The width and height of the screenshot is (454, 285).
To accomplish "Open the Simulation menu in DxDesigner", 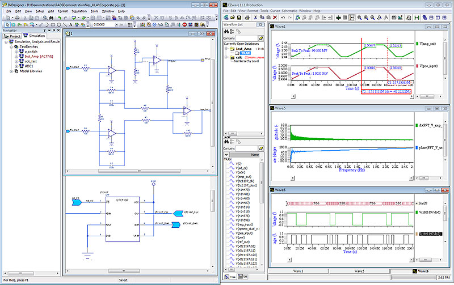I will 78,11.
